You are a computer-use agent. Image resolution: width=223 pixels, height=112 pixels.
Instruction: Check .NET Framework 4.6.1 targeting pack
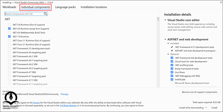[9, 60]
